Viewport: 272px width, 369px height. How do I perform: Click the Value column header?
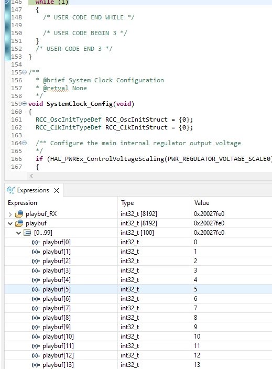(202, 203)
